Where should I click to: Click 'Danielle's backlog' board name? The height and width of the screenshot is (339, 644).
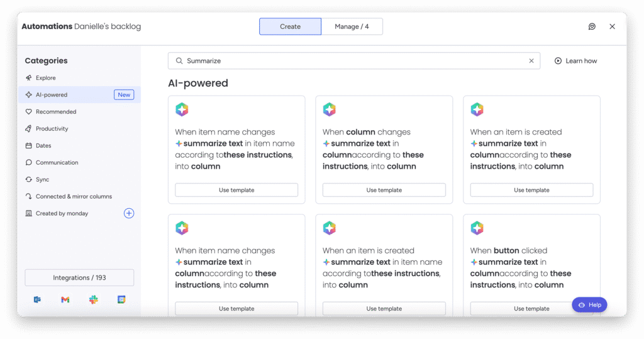[x=108, y=26]
